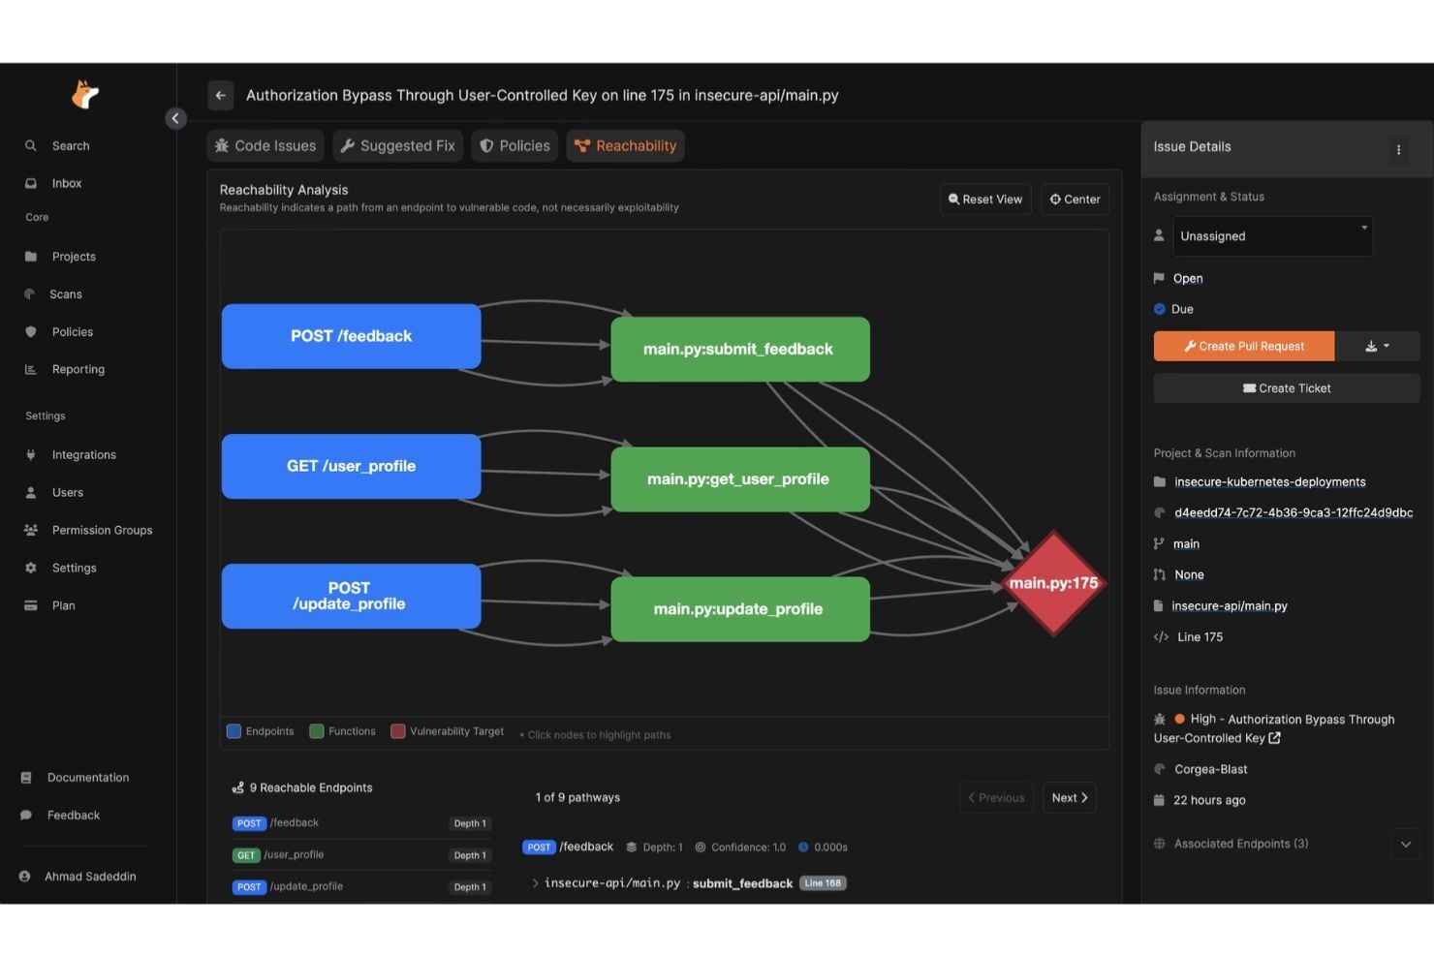Image resolution: width=1434 pixels, height=956 pixels.
Task: Open the Reporting section
Action: coord(77,369)
